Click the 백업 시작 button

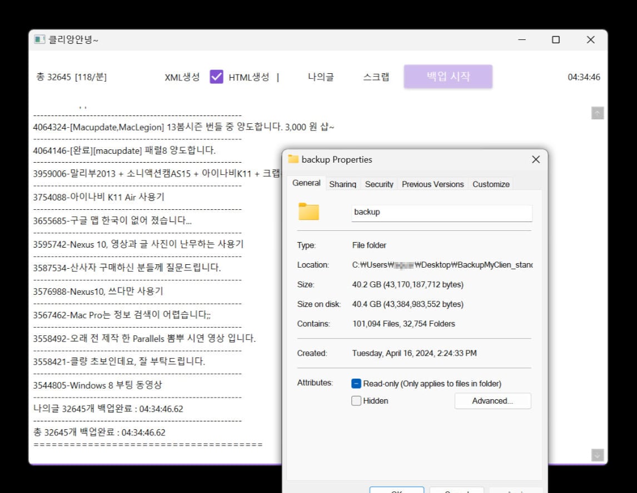coord(448,76)
